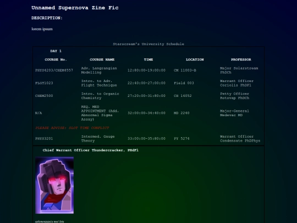The width and height of the screenshot is (297, 223).
Task: Click time cell 12:80:00-19:00:00
Action: (146, 70)
